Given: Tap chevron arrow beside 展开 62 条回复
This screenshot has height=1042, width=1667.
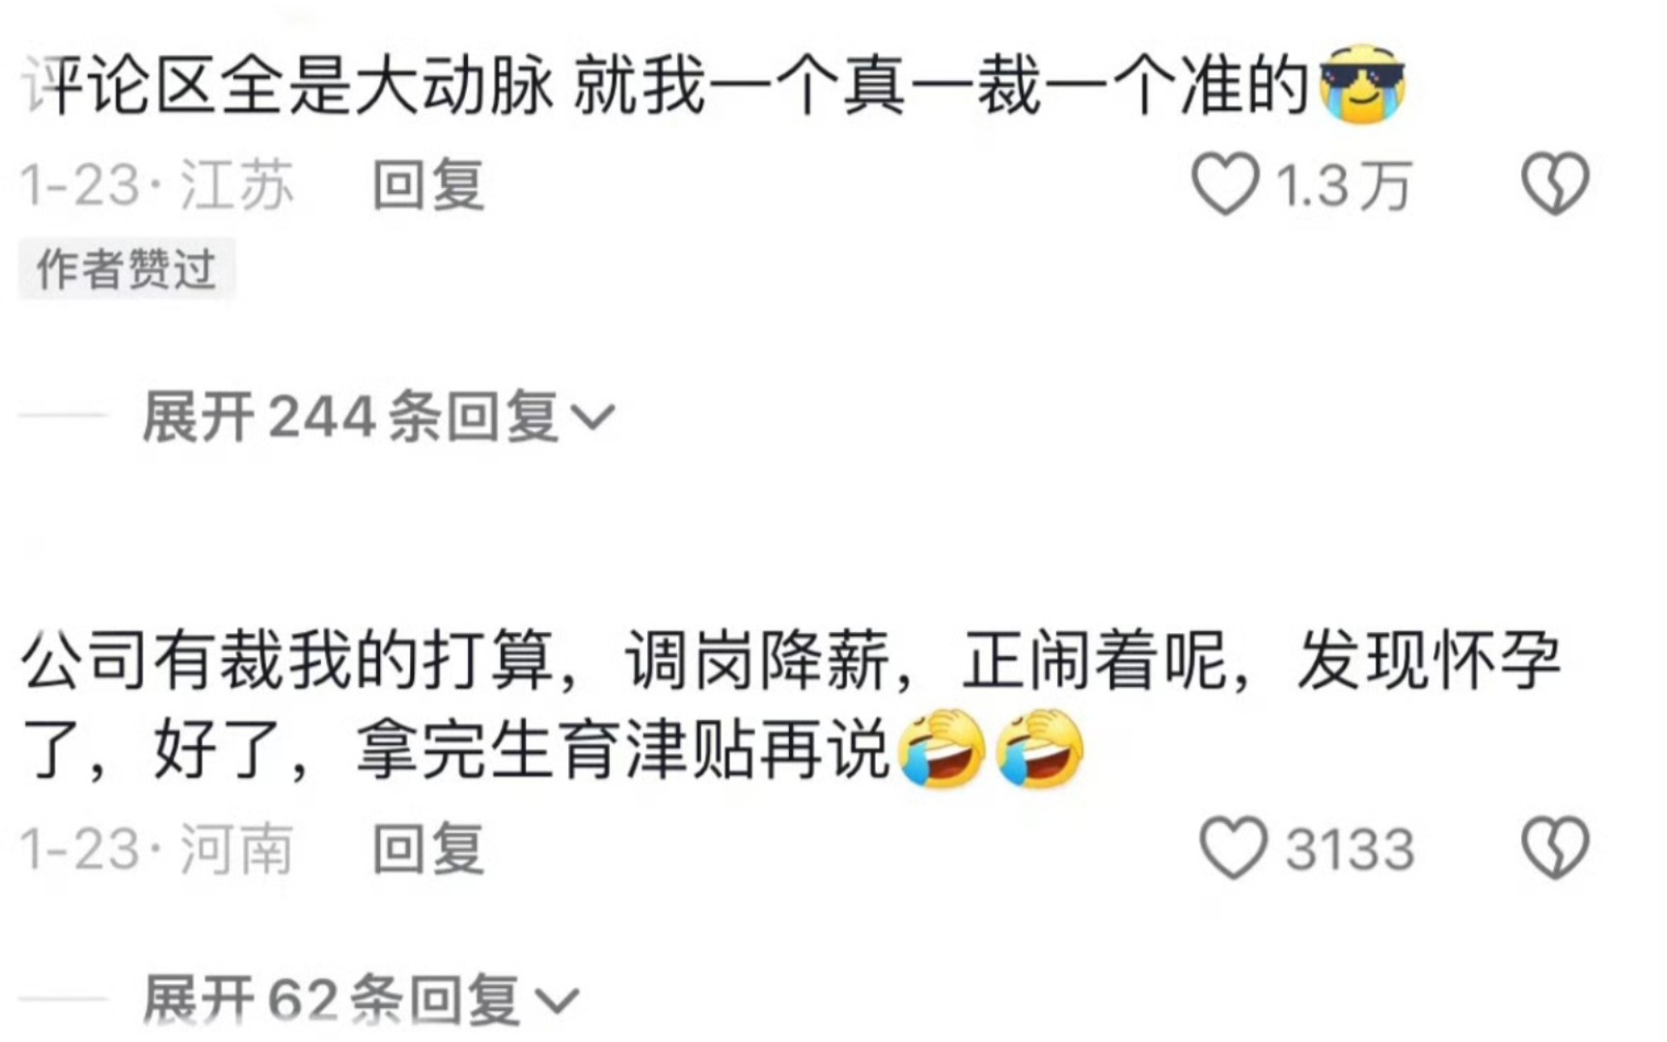Looking at the screenshot, I should pyautogui.click(x=558, y=1001).
